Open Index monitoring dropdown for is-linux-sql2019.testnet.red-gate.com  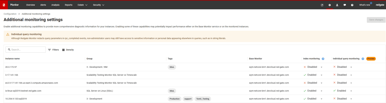[x=321, y=91]
